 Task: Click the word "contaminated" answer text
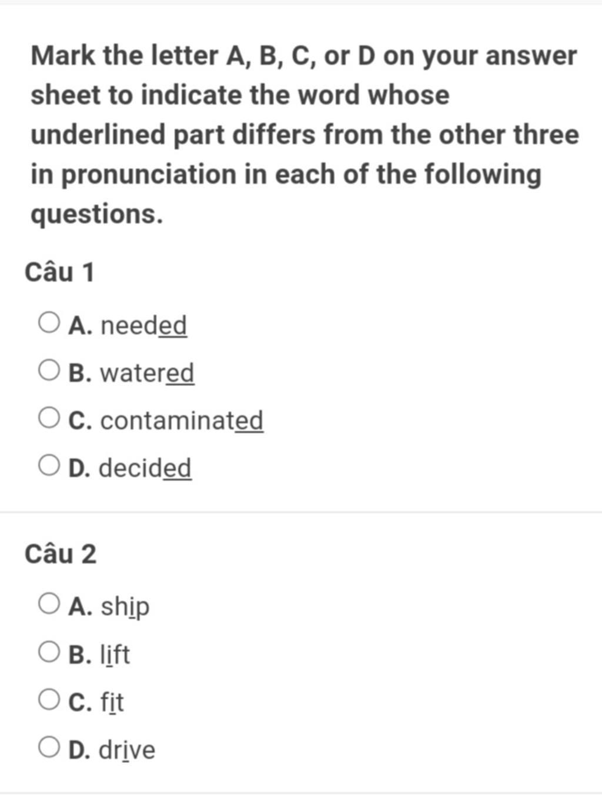(x=182, y=421)
